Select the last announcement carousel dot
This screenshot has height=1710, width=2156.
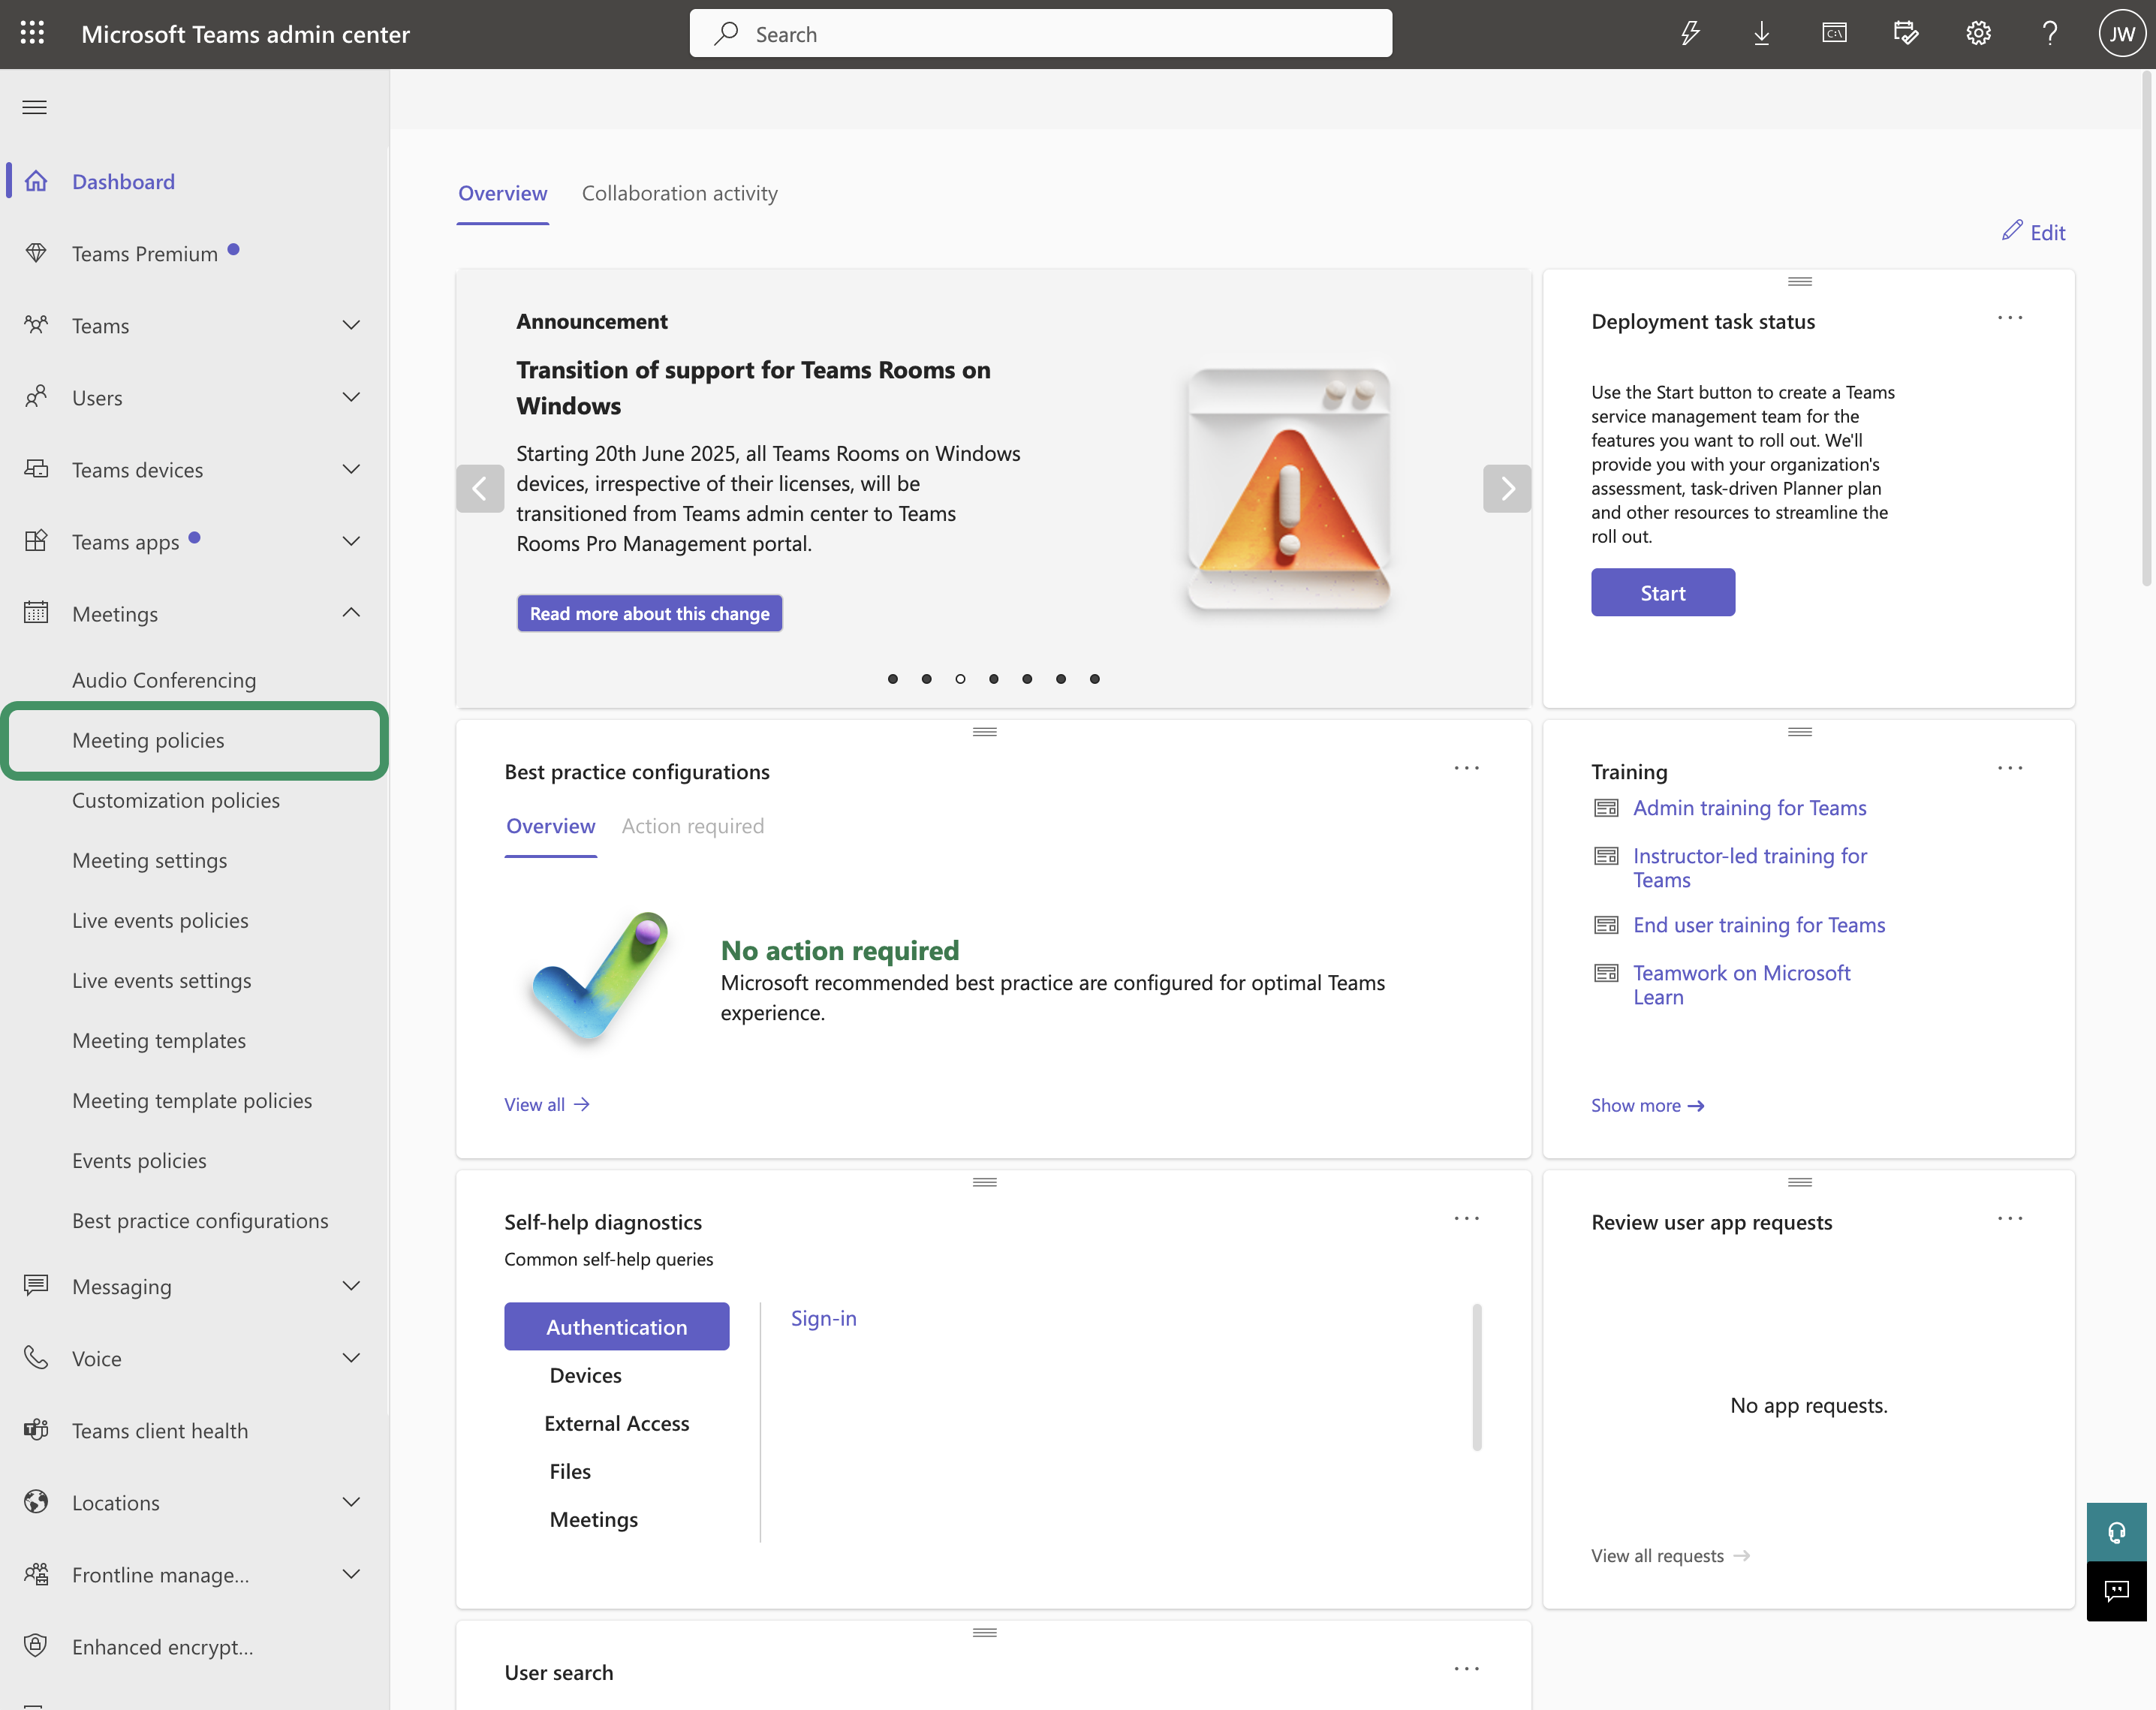tap(1095, 679)
